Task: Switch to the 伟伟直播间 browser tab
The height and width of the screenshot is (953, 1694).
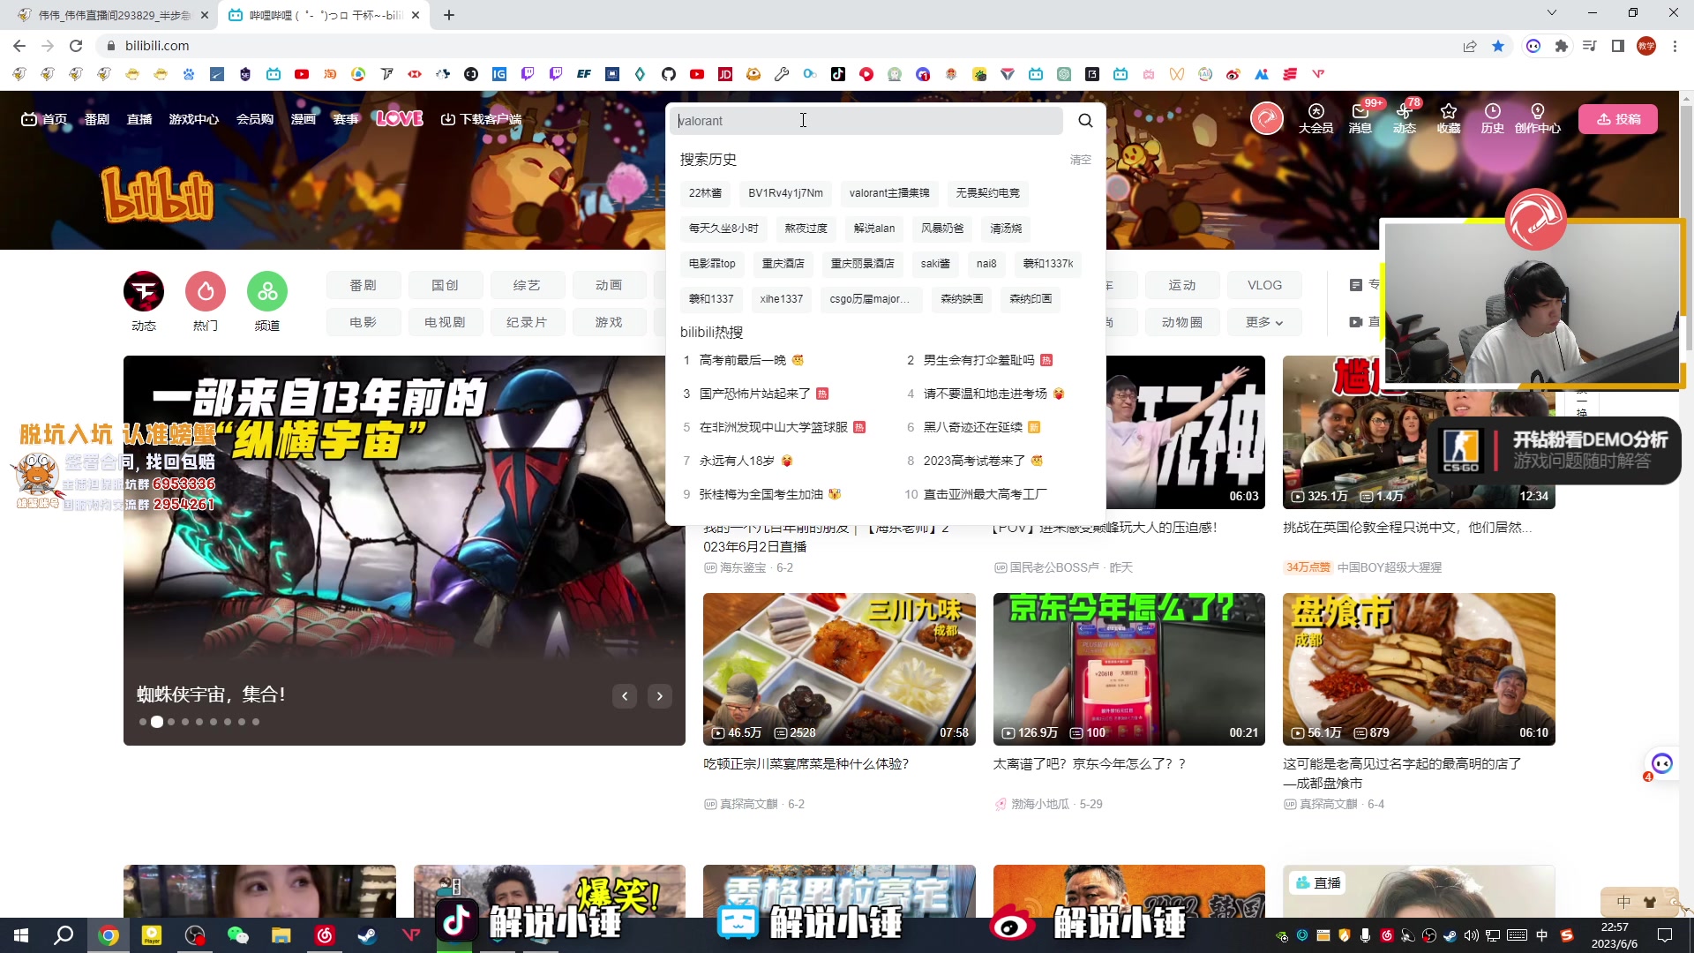Action: coord(106,14)
